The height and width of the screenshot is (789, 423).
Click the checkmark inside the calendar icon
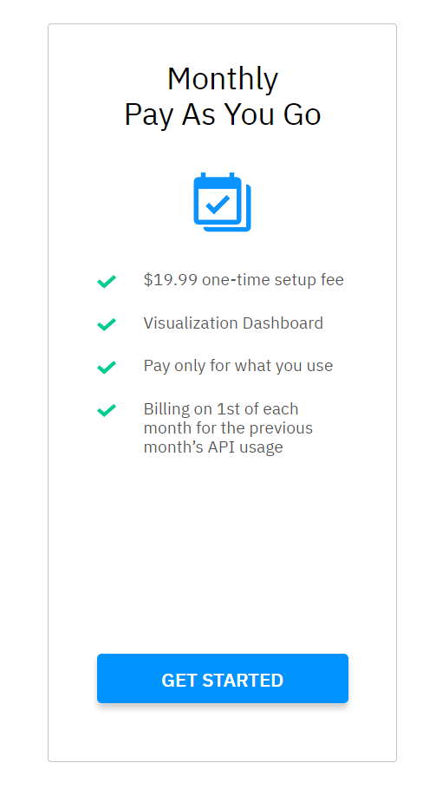point(218,205)
